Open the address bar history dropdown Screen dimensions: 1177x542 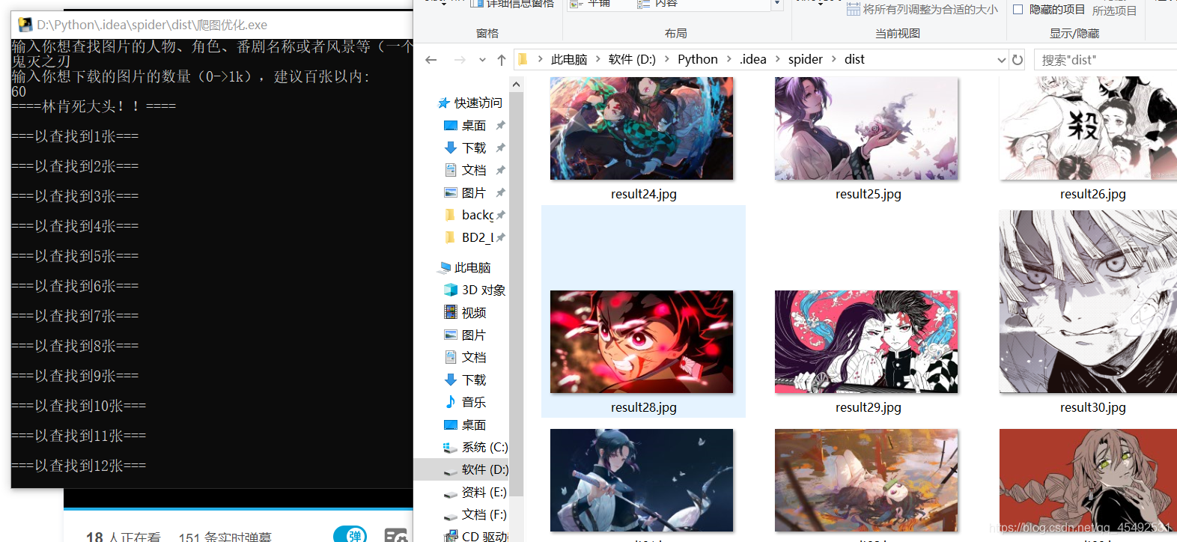click(1002, 60)
